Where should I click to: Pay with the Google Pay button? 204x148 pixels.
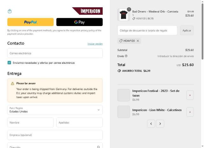click(x=79, y=22)
